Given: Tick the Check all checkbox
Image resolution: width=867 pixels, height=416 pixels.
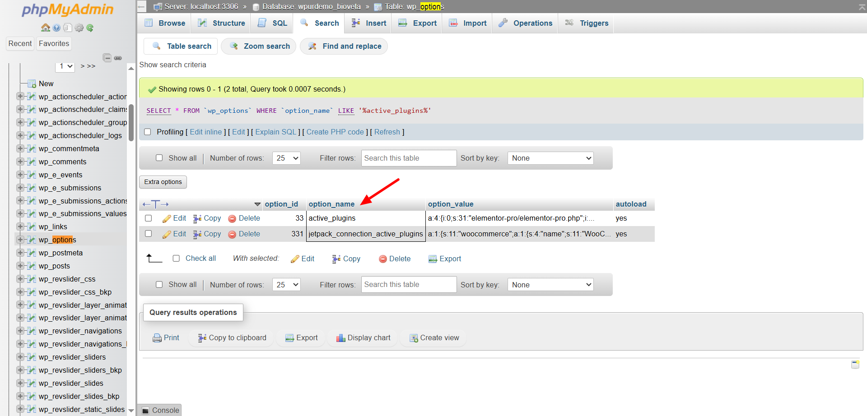Looking at the screenshot, I should [x=176, y=259].
